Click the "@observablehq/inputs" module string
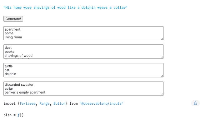This screenshot has height=125, width=200. pyautogui.click(x=102, y=103)
